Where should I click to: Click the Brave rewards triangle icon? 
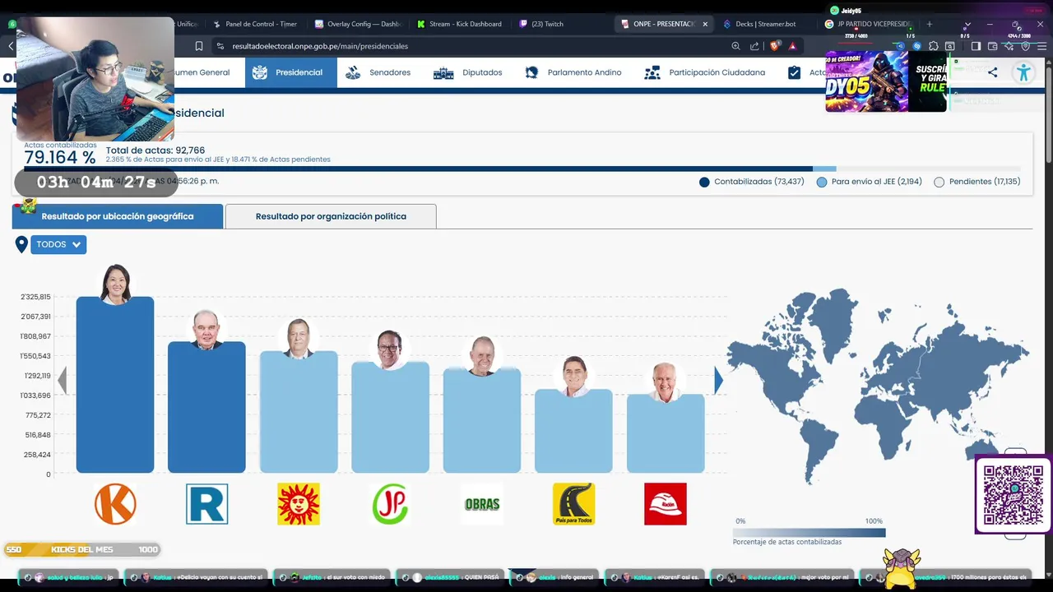[x=792, y=46]
